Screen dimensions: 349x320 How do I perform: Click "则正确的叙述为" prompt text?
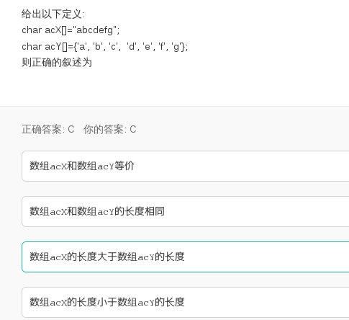57,63
